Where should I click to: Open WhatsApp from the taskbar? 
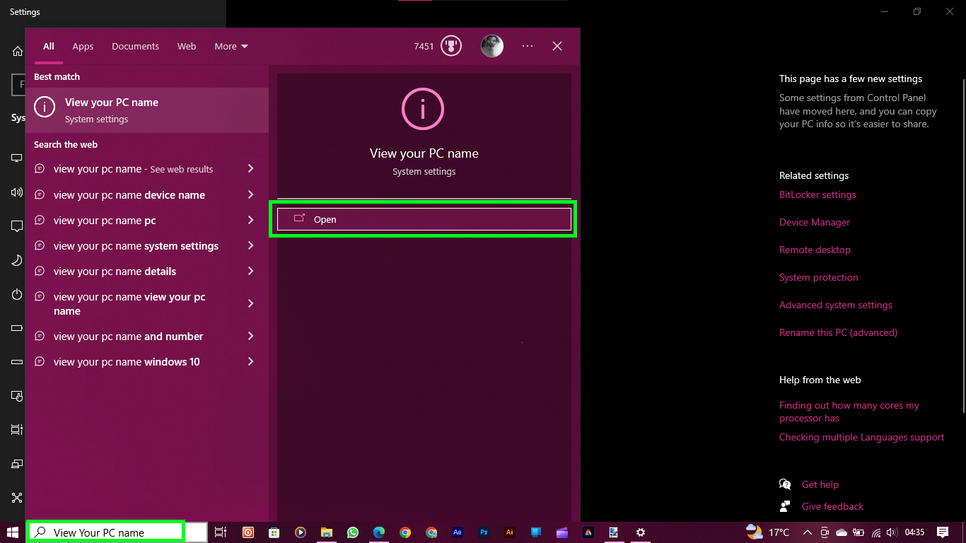(x=352, y=532)
